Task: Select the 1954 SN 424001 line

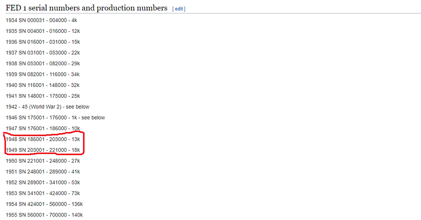Action: (44, 204)
